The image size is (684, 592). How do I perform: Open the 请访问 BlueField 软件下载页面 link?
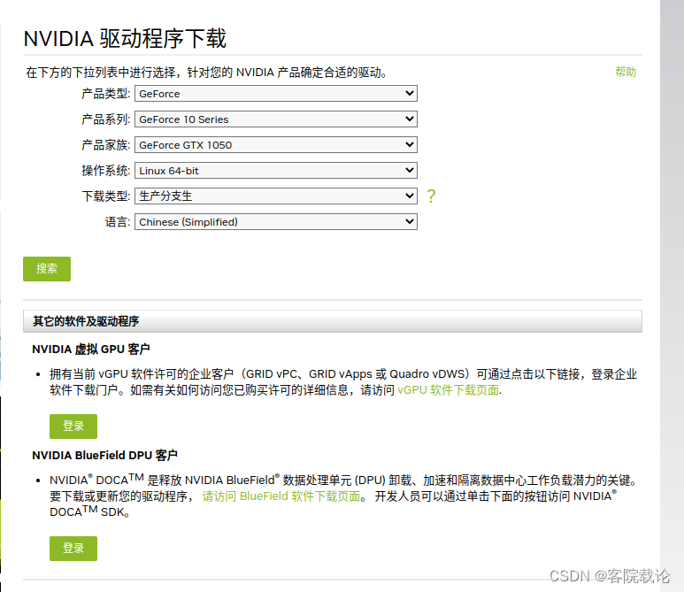281,496
